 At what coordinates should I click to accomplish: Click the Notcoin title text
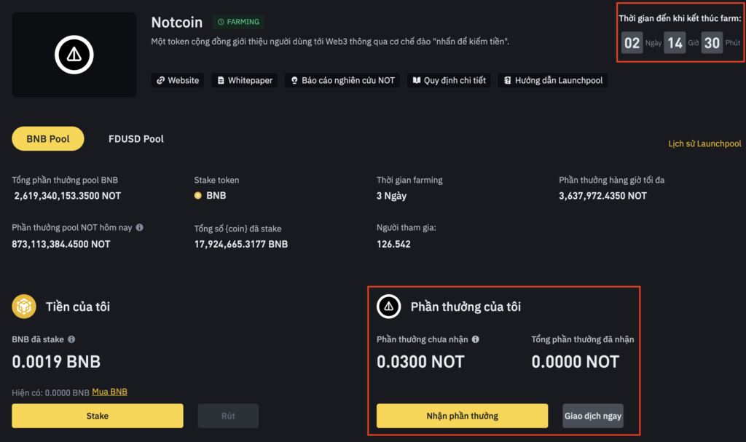pyautogui.click(x=177, y=23)
